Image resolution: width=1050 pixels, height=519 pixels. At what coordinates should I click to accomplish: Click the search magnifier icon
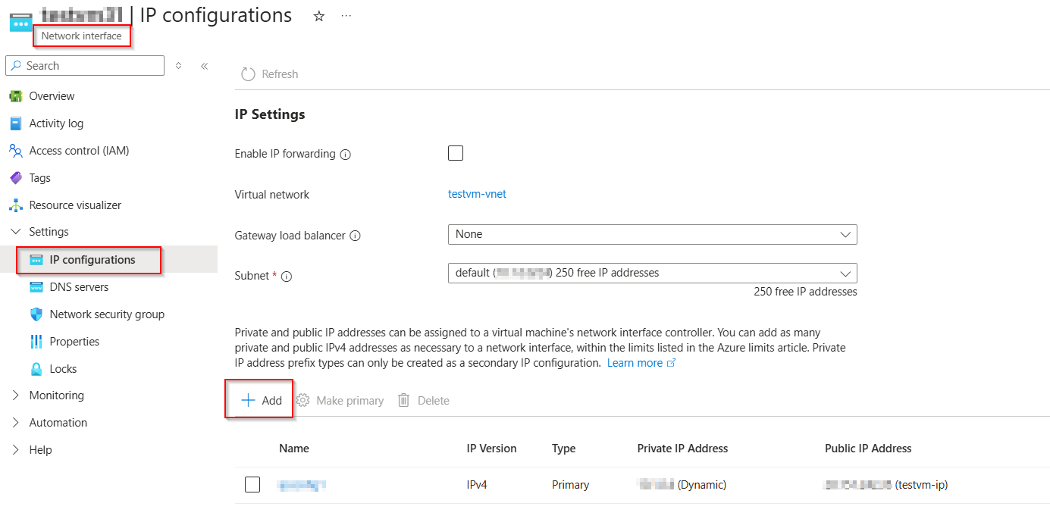point(16,66)
